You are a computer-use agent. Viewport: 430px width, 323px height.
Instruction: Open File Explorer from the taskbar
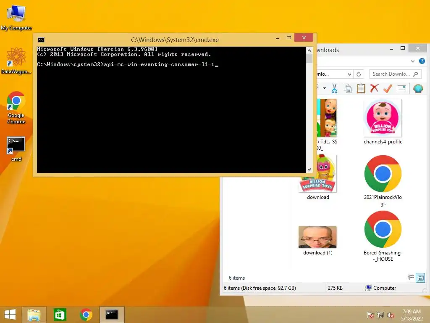[34, 315]
